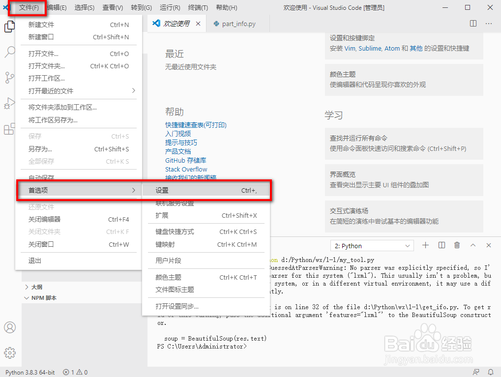Choose 将文件夹添加到工作区... entry
This screenshot has width=501, height=377.
(79, 107)
